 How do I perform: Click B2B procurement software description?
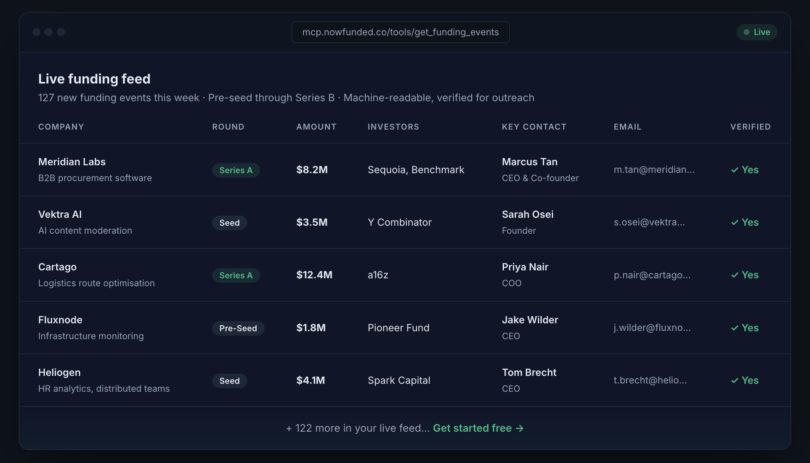coord(95,178)
